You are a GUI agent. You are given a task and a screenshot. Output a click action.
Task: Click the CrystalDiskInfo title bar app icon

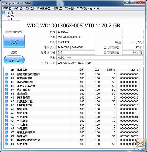tap(4, 3)
